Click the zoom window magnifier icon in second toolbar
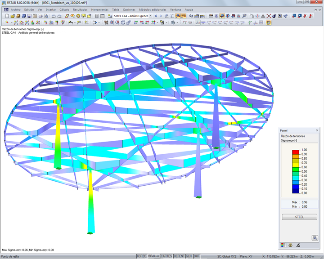 tap(112, 22)
